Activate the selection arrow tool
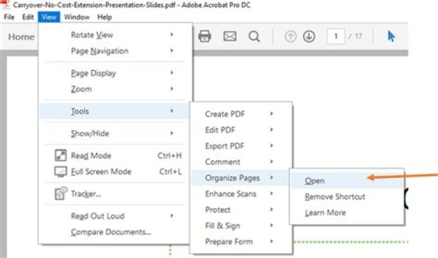This screenshot has height=258, width=438. tap(391, 36)
